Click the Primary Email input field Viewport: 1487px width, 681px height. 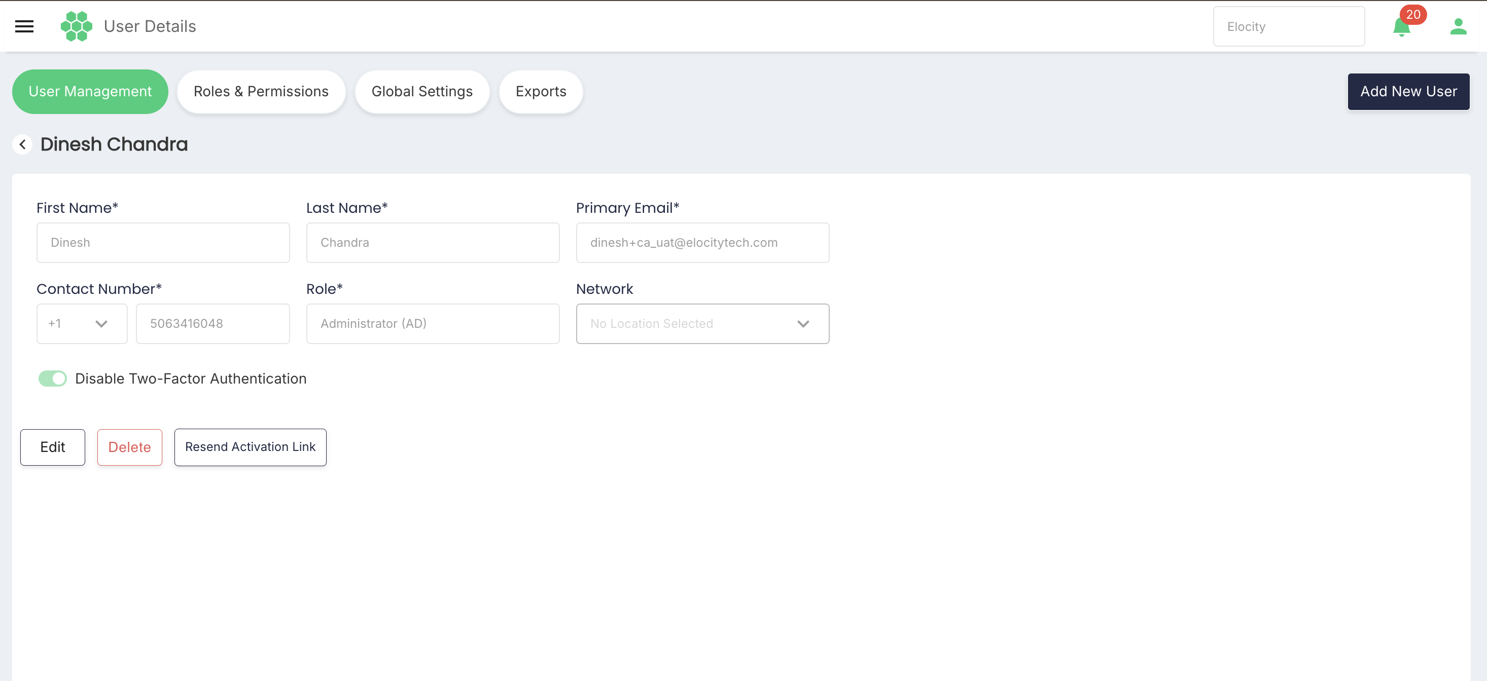pyautogui.click(x=702, y=243)
